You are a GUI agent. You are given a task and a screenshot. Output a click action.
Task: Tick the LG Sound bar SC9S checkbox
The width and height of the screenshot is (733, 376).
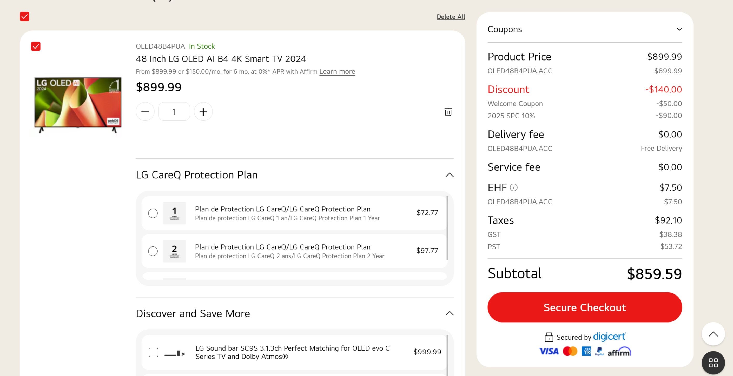click(x=153, y=352)
